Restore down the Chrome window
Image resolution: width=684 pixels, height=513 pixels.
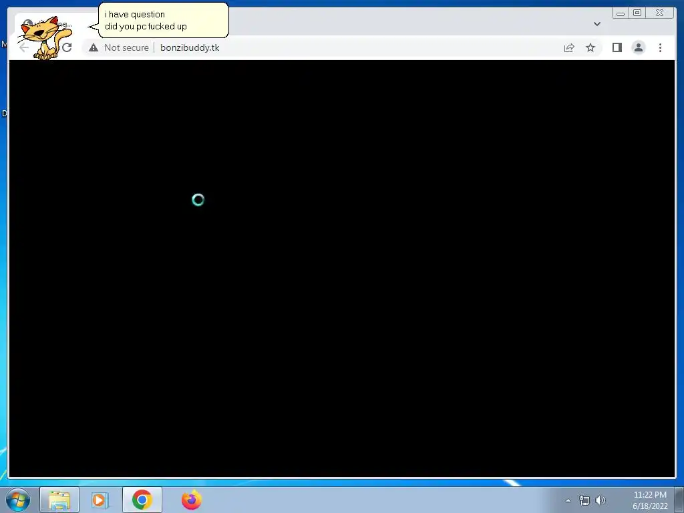pos(637,13)
